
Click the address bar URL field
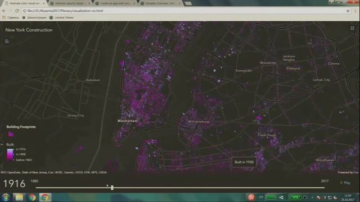tap(184, 11)
